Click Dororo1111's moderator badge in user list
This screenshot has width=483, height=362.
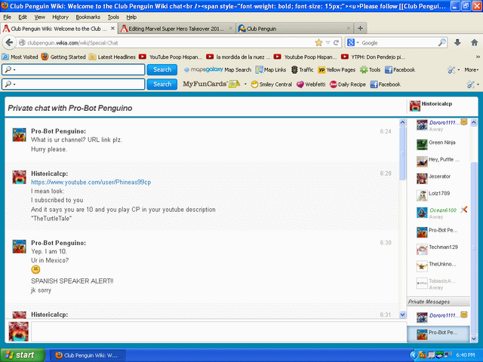coord(464,122)
